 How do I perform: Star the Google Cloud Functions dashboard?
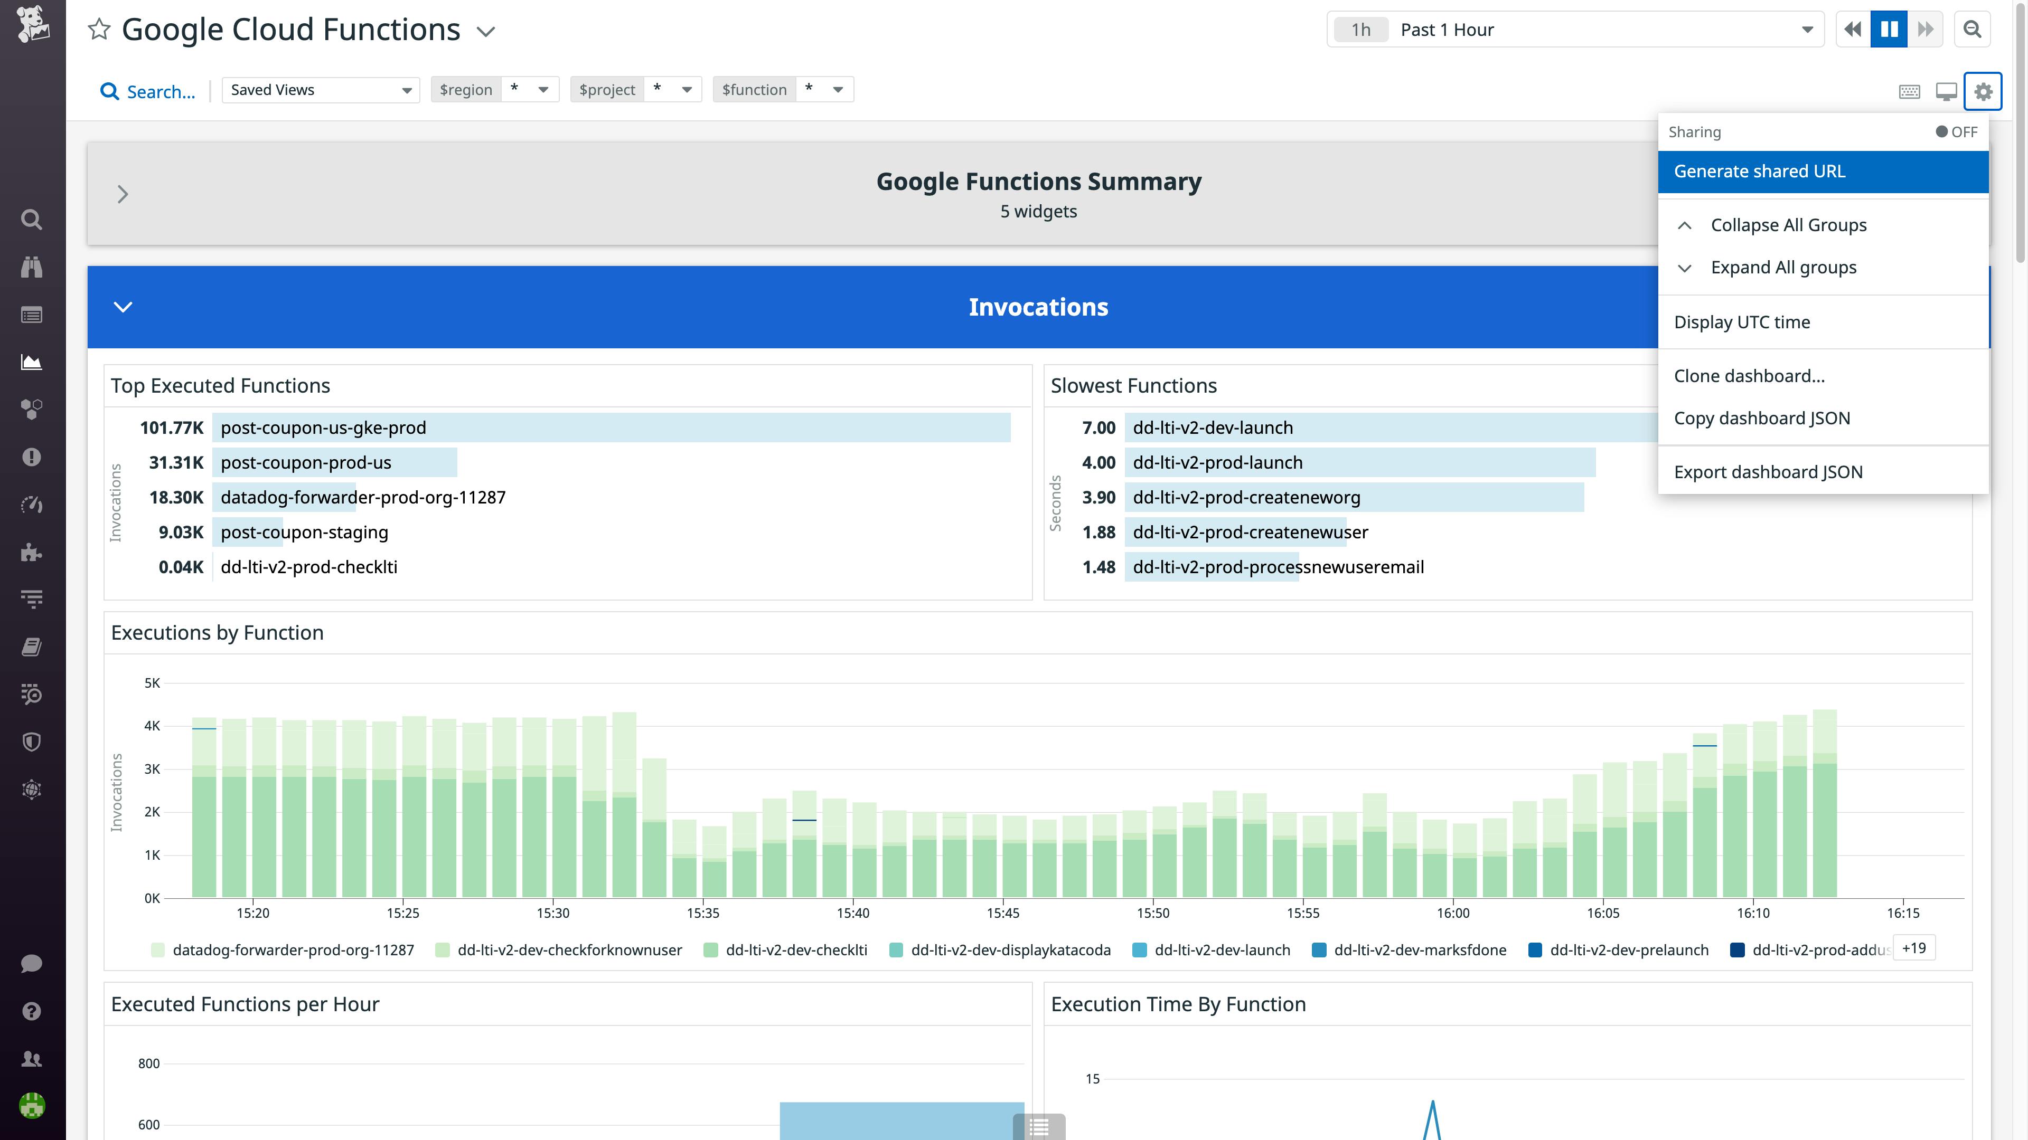click(x=98, y=29)
